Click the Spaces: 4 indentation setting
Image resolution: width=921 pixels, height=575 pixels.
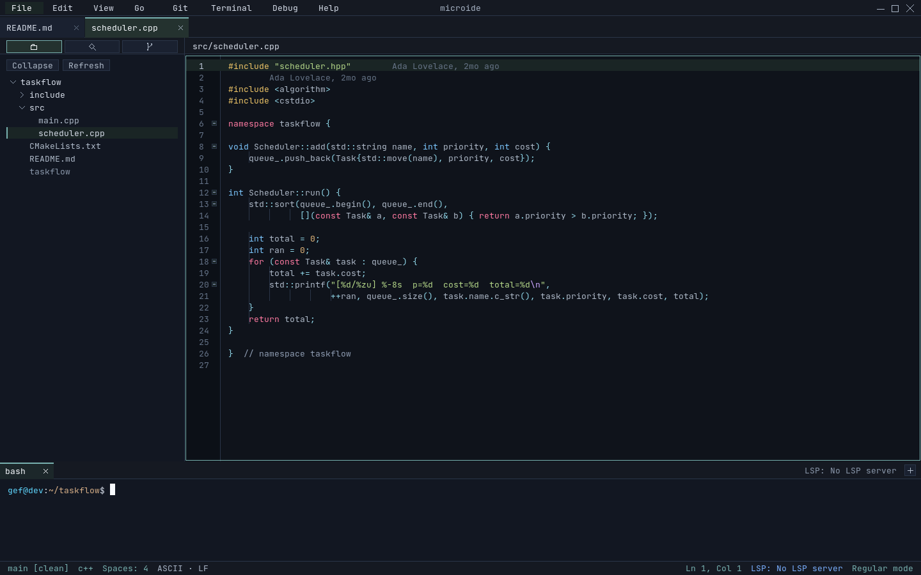click(125, 568)
